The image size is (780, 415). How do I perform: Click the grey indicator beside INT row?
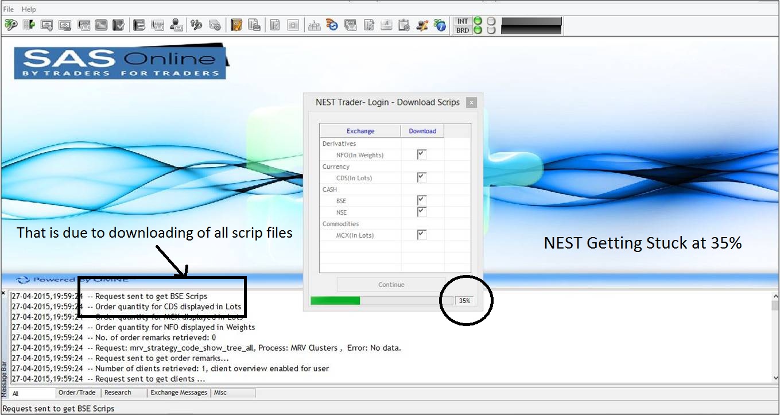(491, 21)
